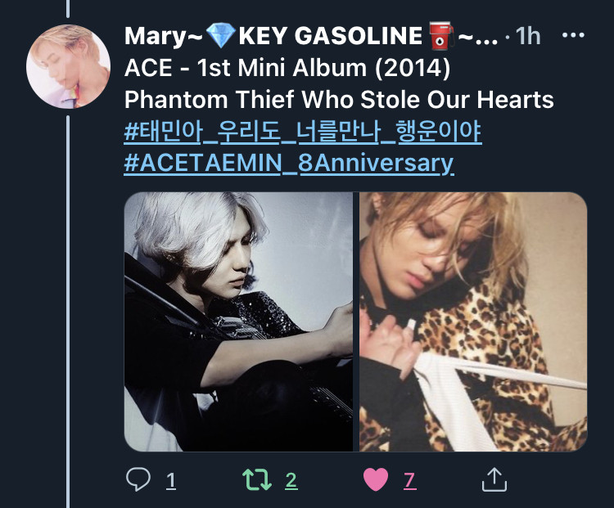Screen dimensions: 614x508
Task: Open the retweet arrows icon
Action: click(257, 480)
